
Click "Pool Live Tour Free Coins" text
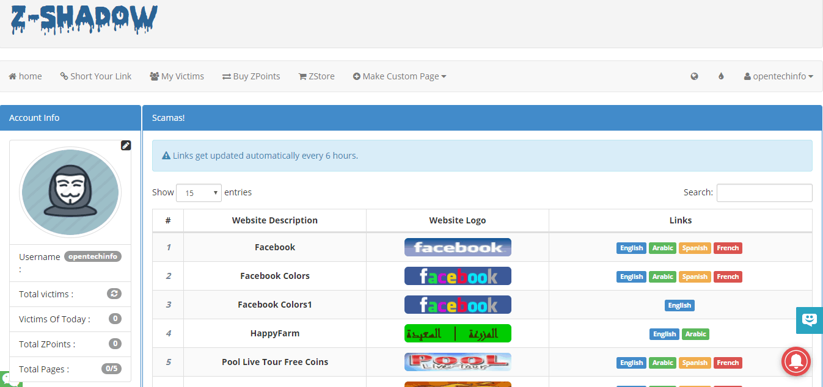(x=275, y=362)
